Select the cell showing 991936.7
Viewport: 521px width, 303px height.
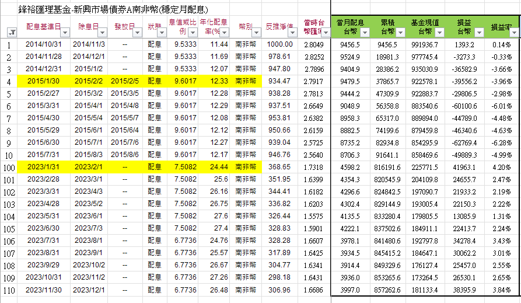pyautogui.click(x=425, y=44)
